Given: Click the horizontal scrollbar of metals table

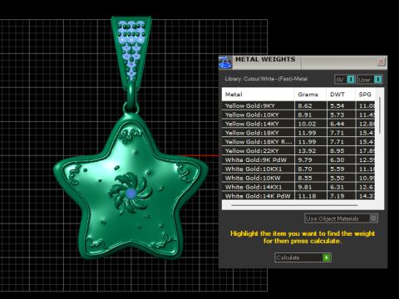Looking at the screenshot, I should pos(294,205).
